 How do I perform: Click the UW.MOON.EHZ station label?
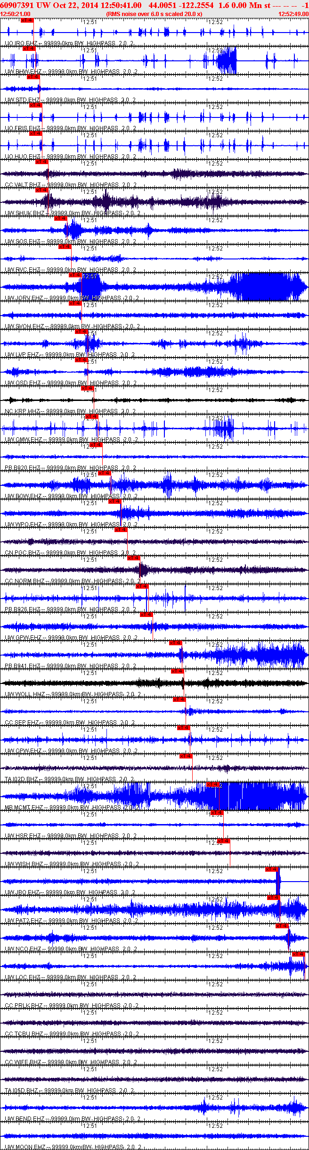coord(24,1147)
